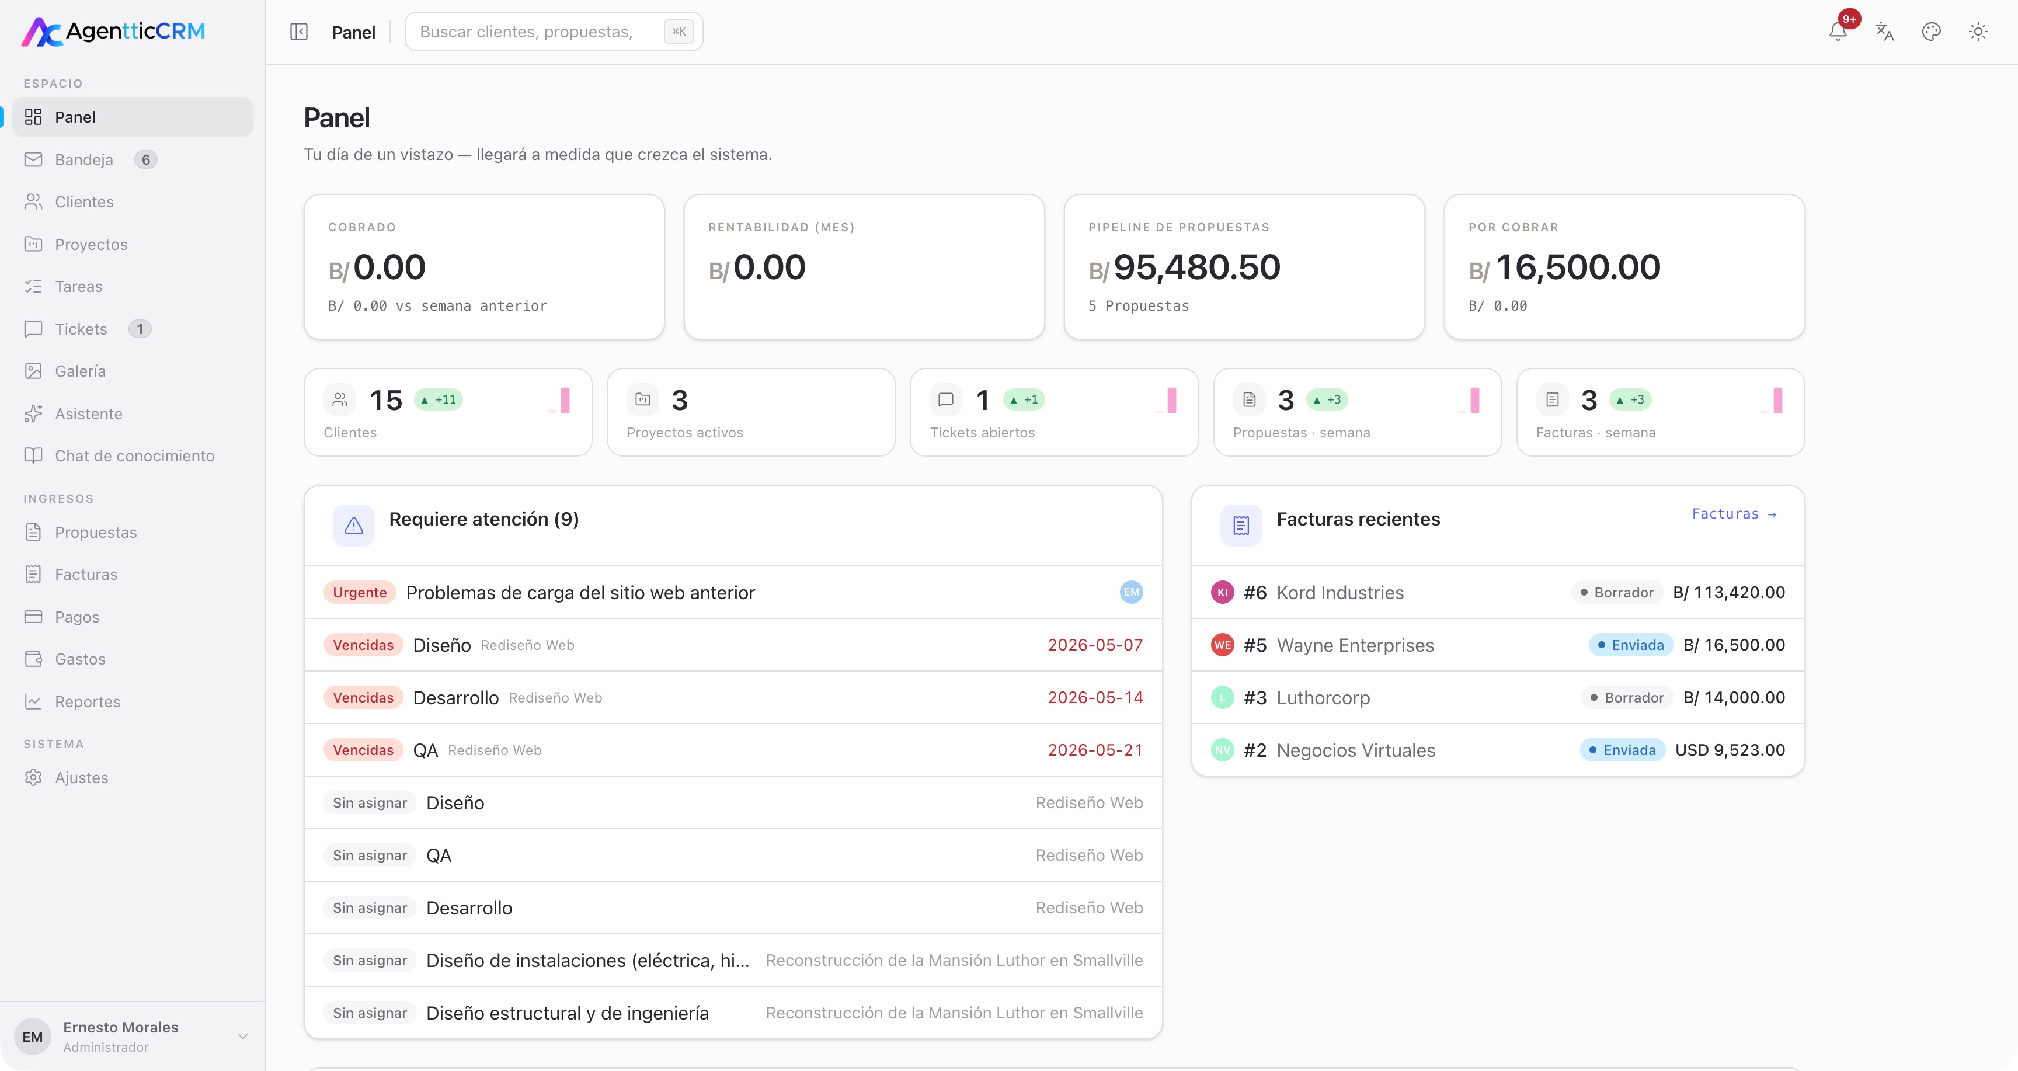This screenshot has width=2018, height=1071.
Task: Open overdue Desarrollo task dated 2026-05-14
Action: point(732,697)
